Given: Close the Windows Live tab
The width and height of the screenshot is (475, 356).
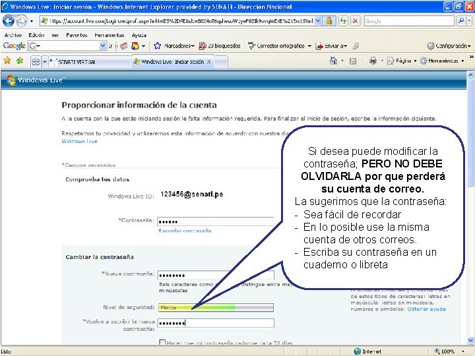Looking at the screenshot, I should tap(208, 62).
